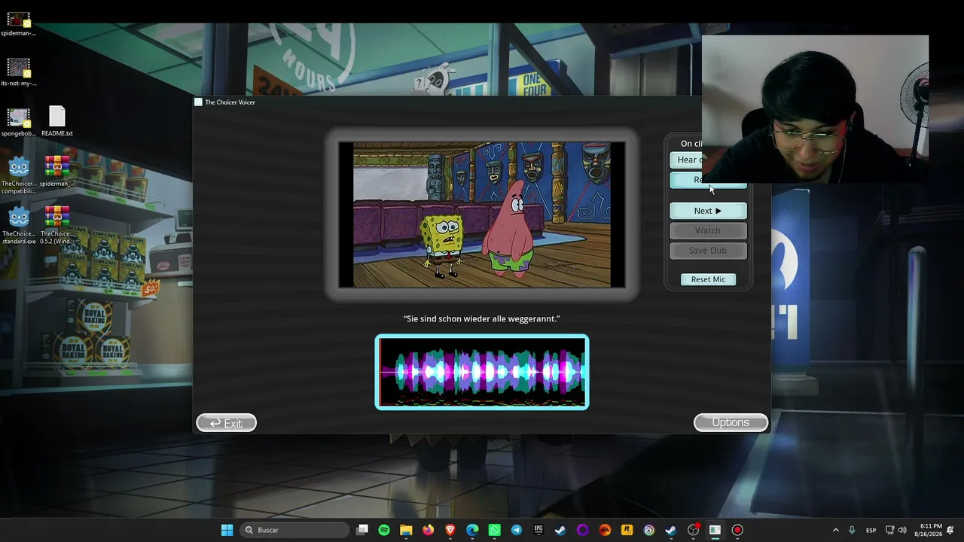Click the audio waveform display
The image size is (964, 542).
[x=482, y=372]
